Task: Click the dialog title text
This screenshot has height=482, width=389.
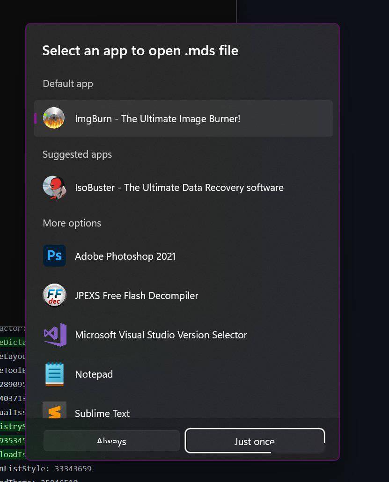Action: 140,51
